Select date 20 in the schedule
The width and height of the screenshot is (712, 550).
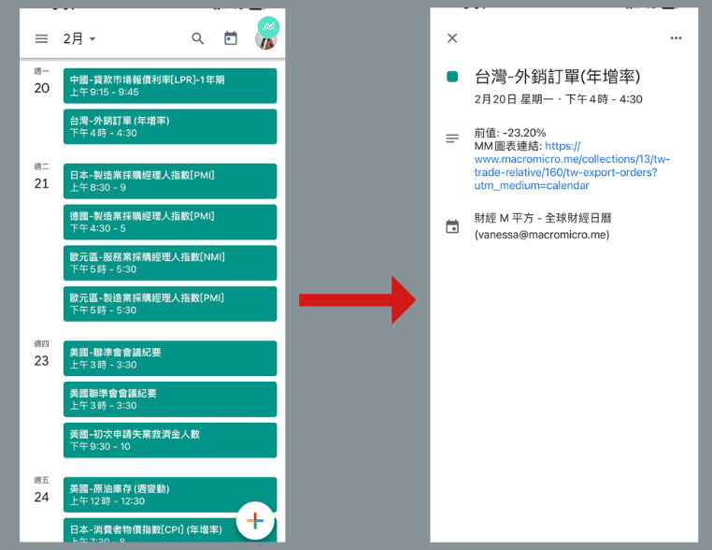point(42,88)
